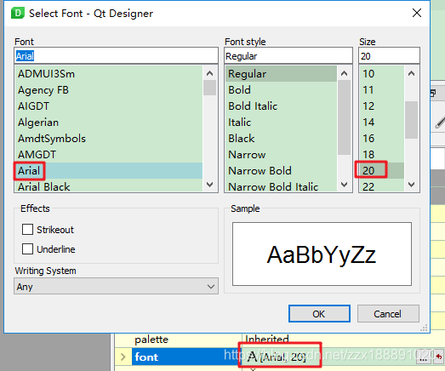This screenshot has width=445, height=371.
Task: Choose Bold Italic font style
Action: (x=281, y=106)
